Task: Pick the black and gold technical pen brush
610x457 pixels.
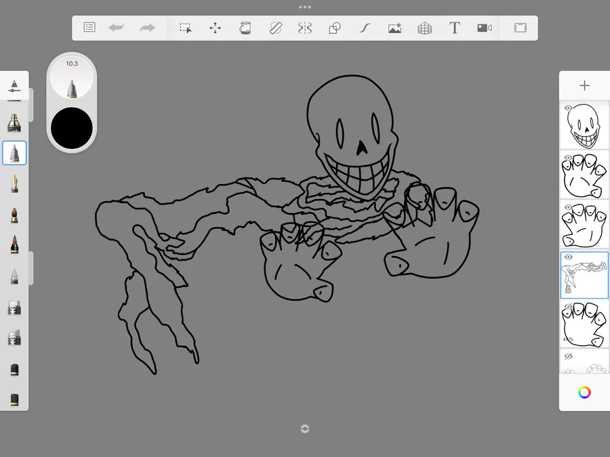Action: (x=14, y=123)
